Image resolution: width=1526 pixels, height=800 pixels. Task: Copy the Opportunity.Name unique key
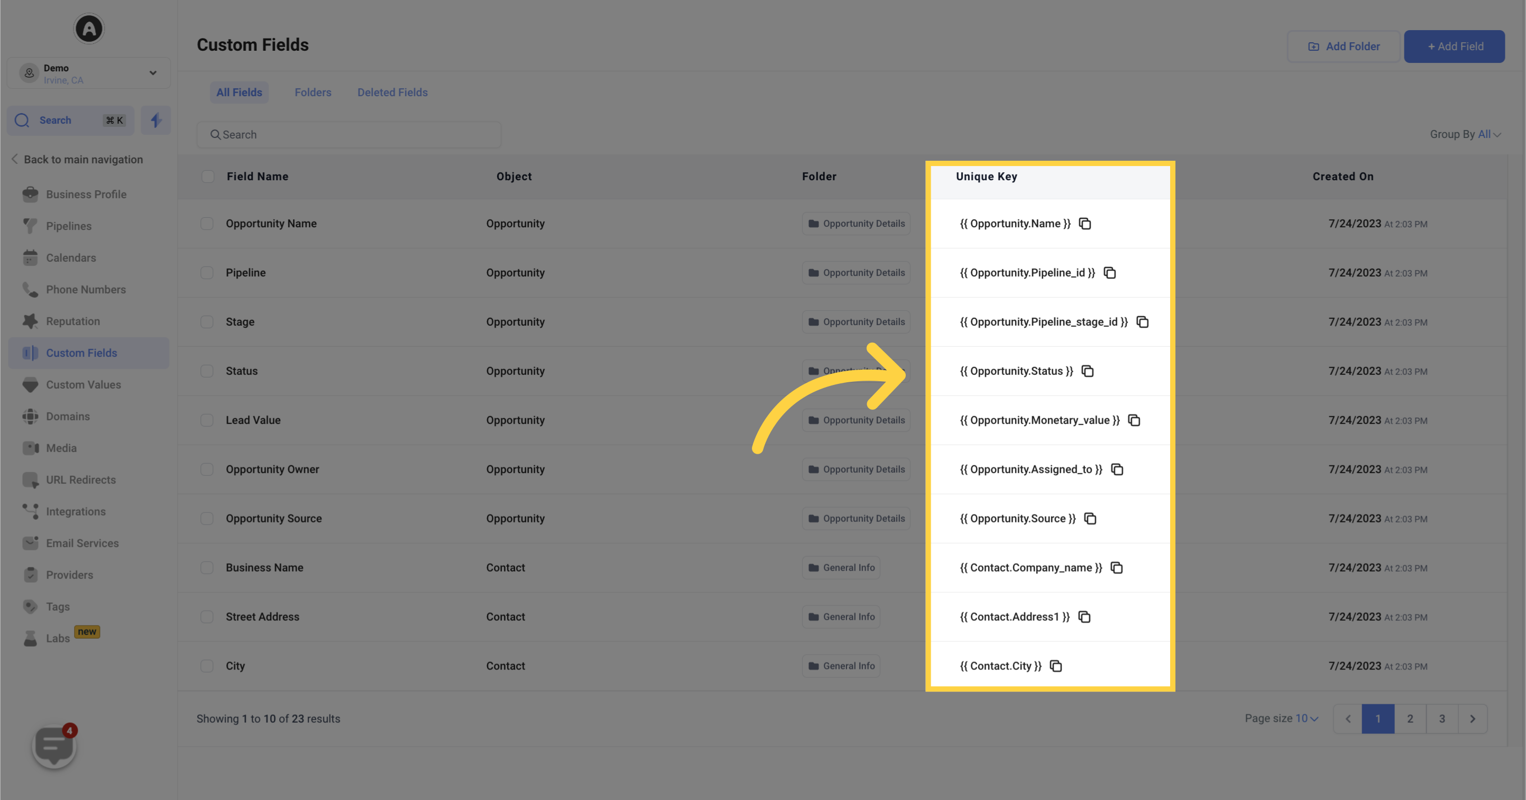click(1084, 224)
